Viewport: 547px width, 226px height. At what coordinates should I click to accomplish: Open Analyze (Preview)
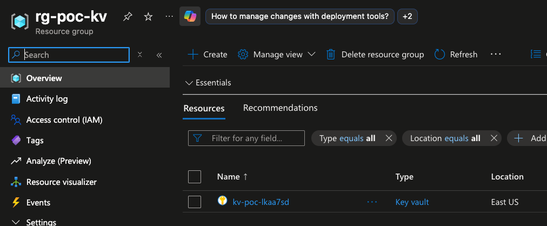point(85,161)
